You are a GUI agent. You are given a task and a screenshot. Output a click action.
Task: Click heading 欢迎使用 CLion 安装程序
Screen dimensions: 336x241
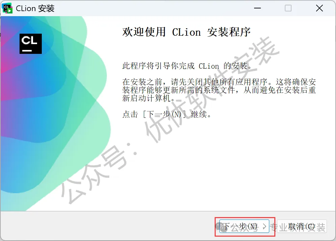click(186, 32)
